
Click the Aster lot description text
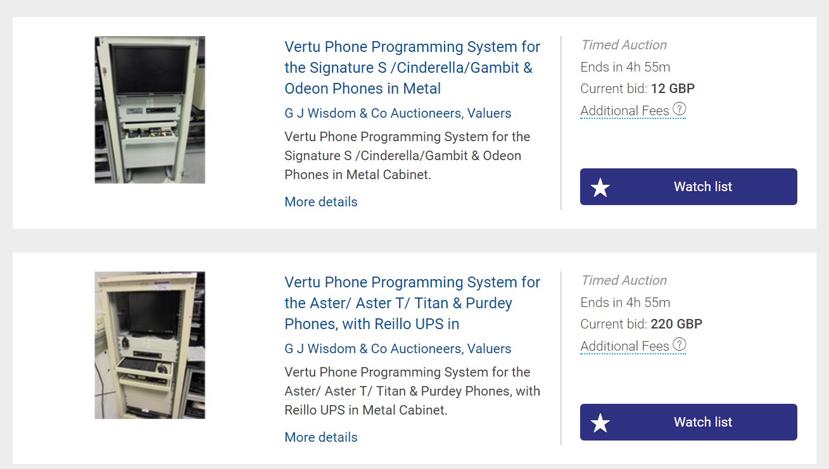[412, 391]
